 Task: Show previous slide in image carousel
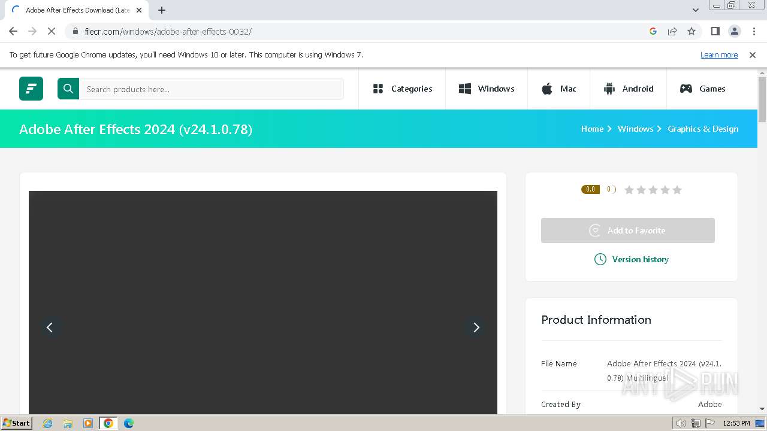pos(50,327)
